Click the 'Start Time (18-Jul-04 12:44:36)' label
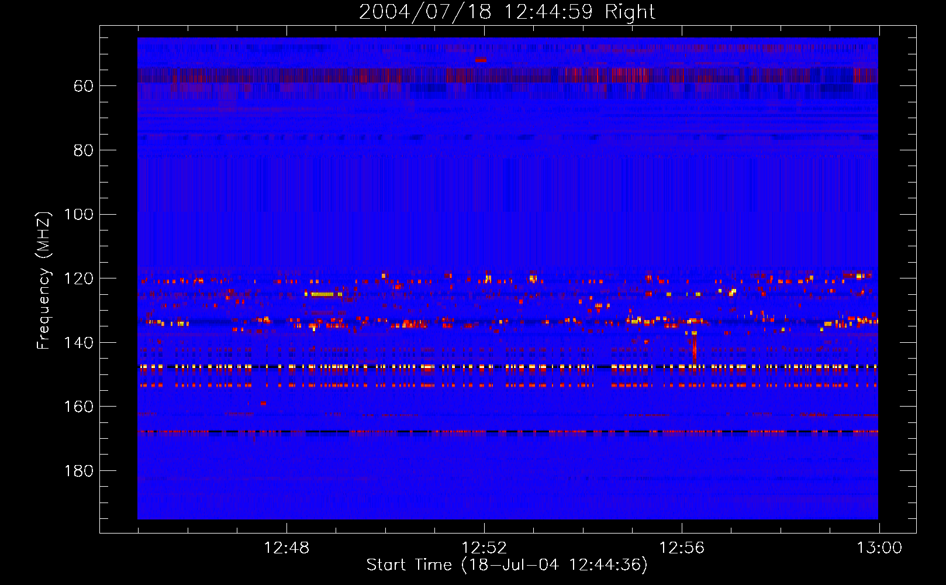Viewport: 946px width, 585px height. pyautogui.click(x=507, y=565)
